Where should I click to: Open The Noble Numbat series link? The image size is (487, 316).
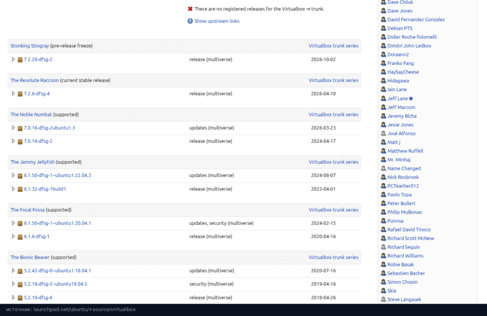(x=31, y=114)
